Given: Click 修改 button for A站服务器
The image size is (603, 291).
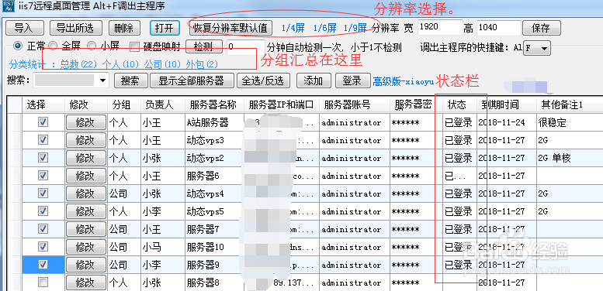Looking at the screenshot, I should 86,122.
